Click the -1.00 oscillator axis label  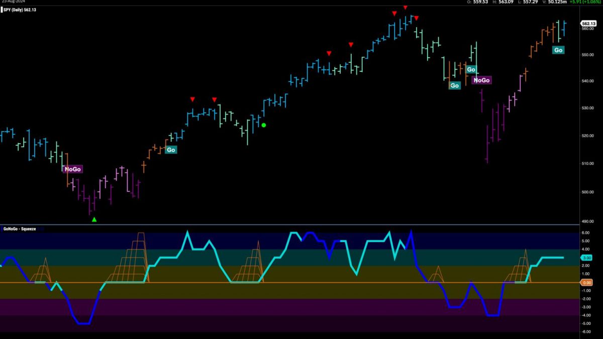click(x=586, y=290)
